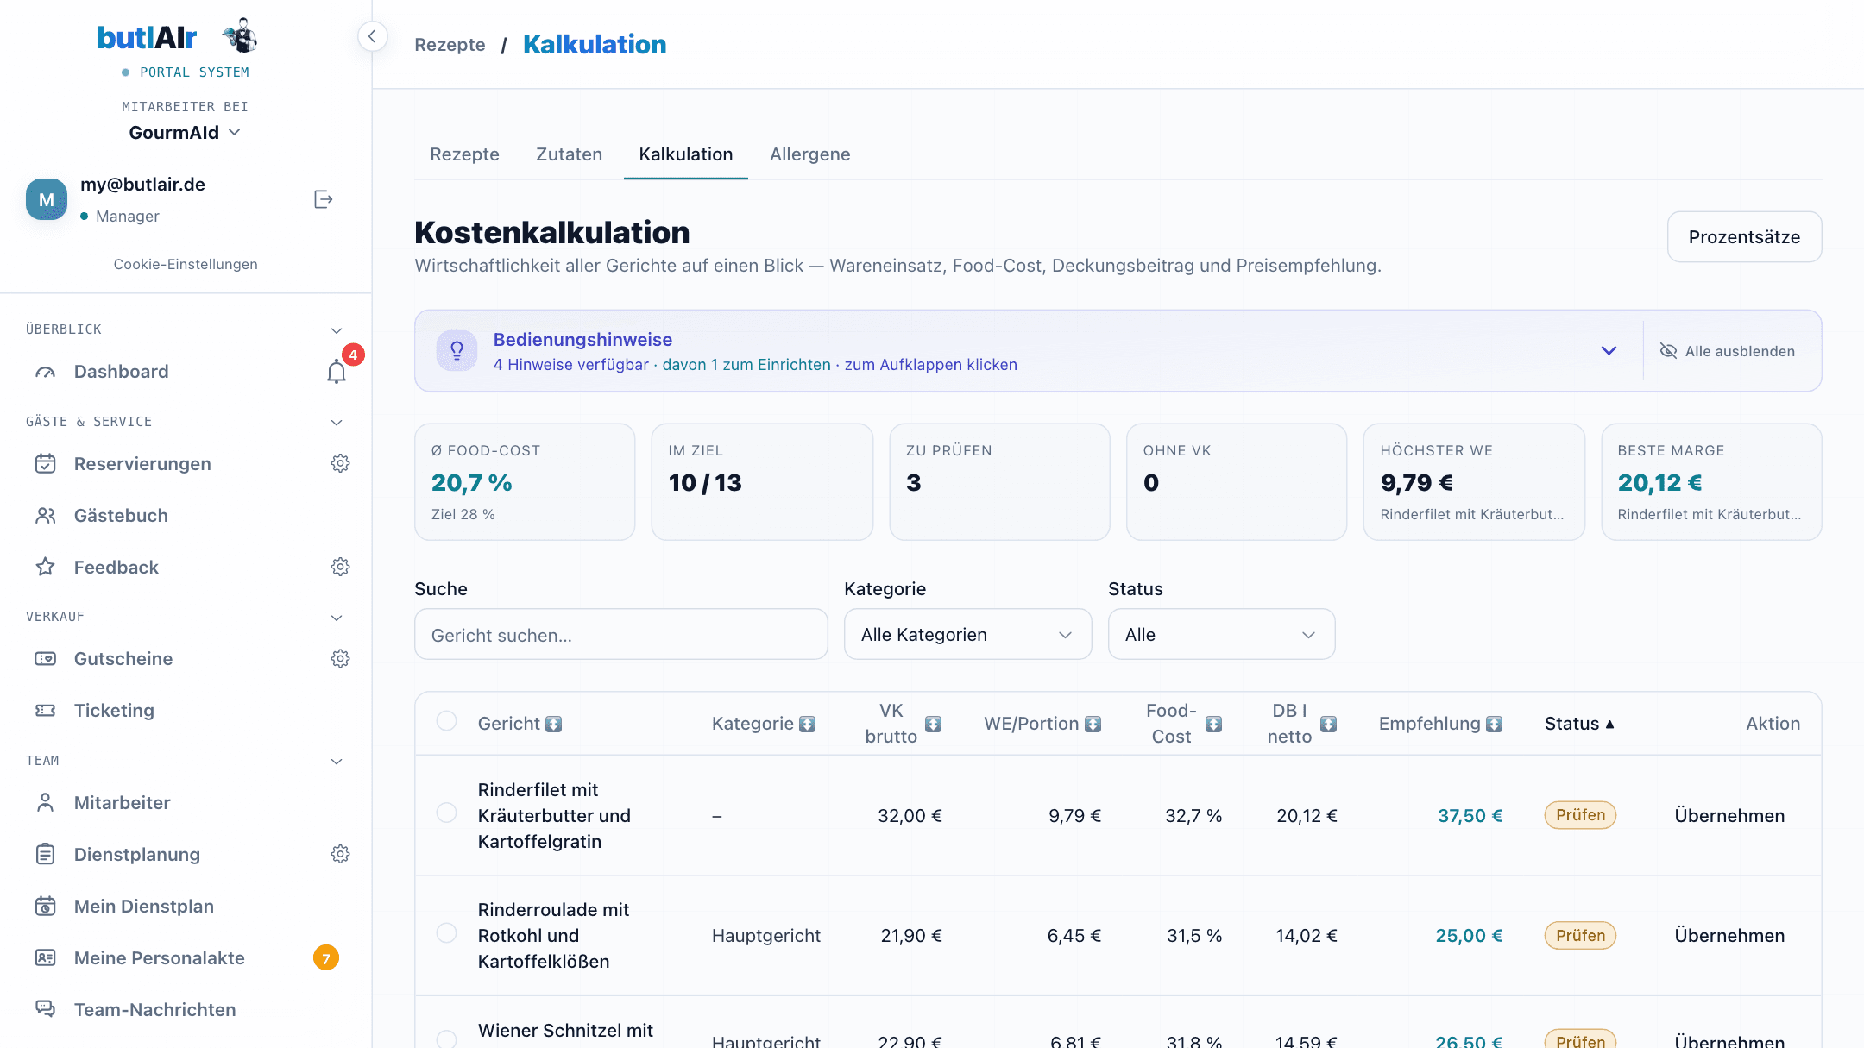Open the notifications bell with badge 4
The width and height of the screenshot is (1864, 1048).
click(x=337, y=372)
